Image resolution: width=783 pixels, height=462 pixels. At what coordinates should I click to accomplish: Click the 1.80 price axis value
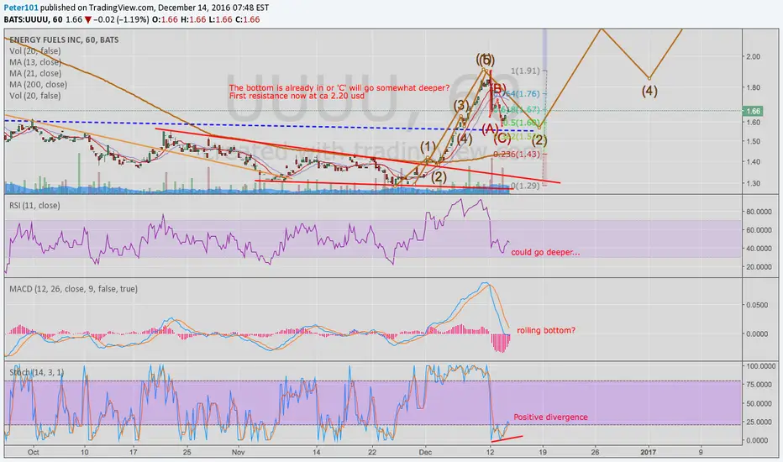click(x=753, y=87)
